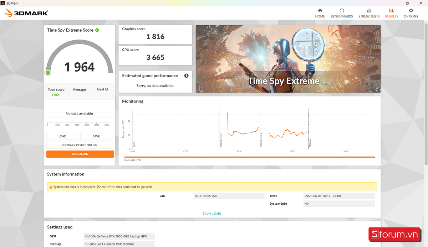
Task: Open the Benchmarks gauge icon
Action: pos(342,11)
